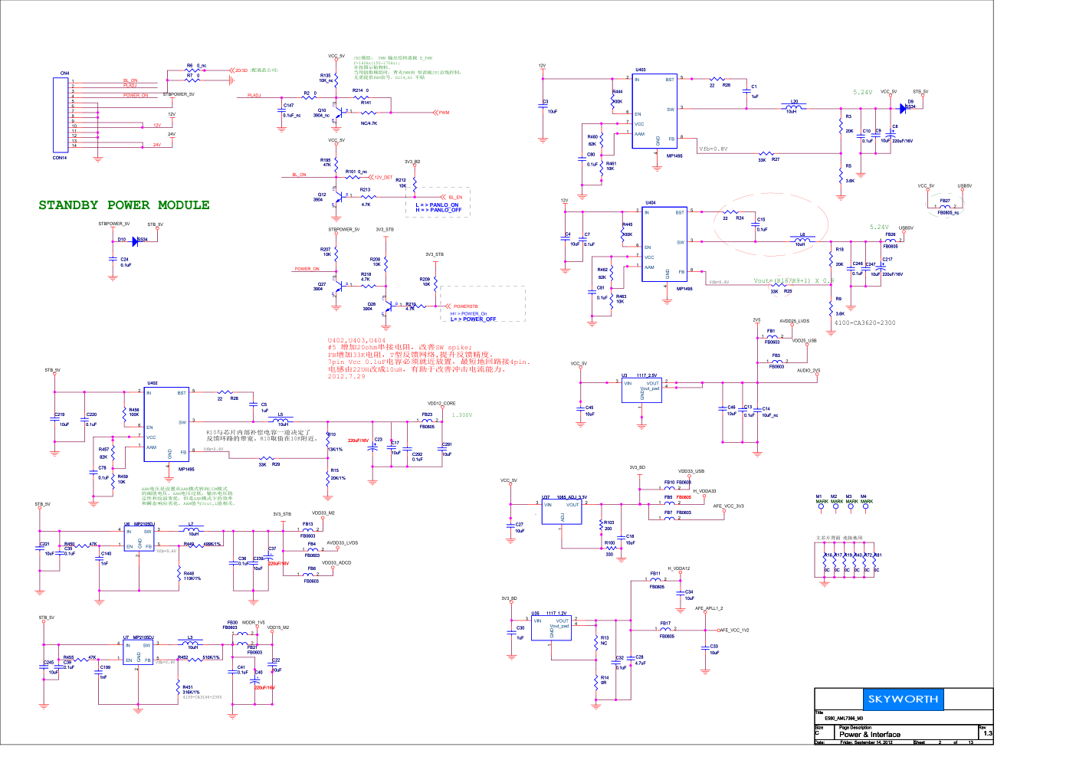Click the L3 inductor label
1076x760 pixels.
(x=190, y=637)
